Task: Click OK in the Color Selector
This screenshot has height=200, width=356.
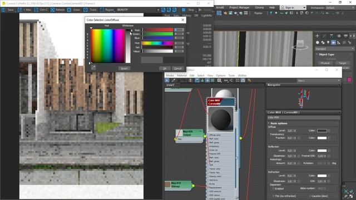Action: tap(165, 68)
